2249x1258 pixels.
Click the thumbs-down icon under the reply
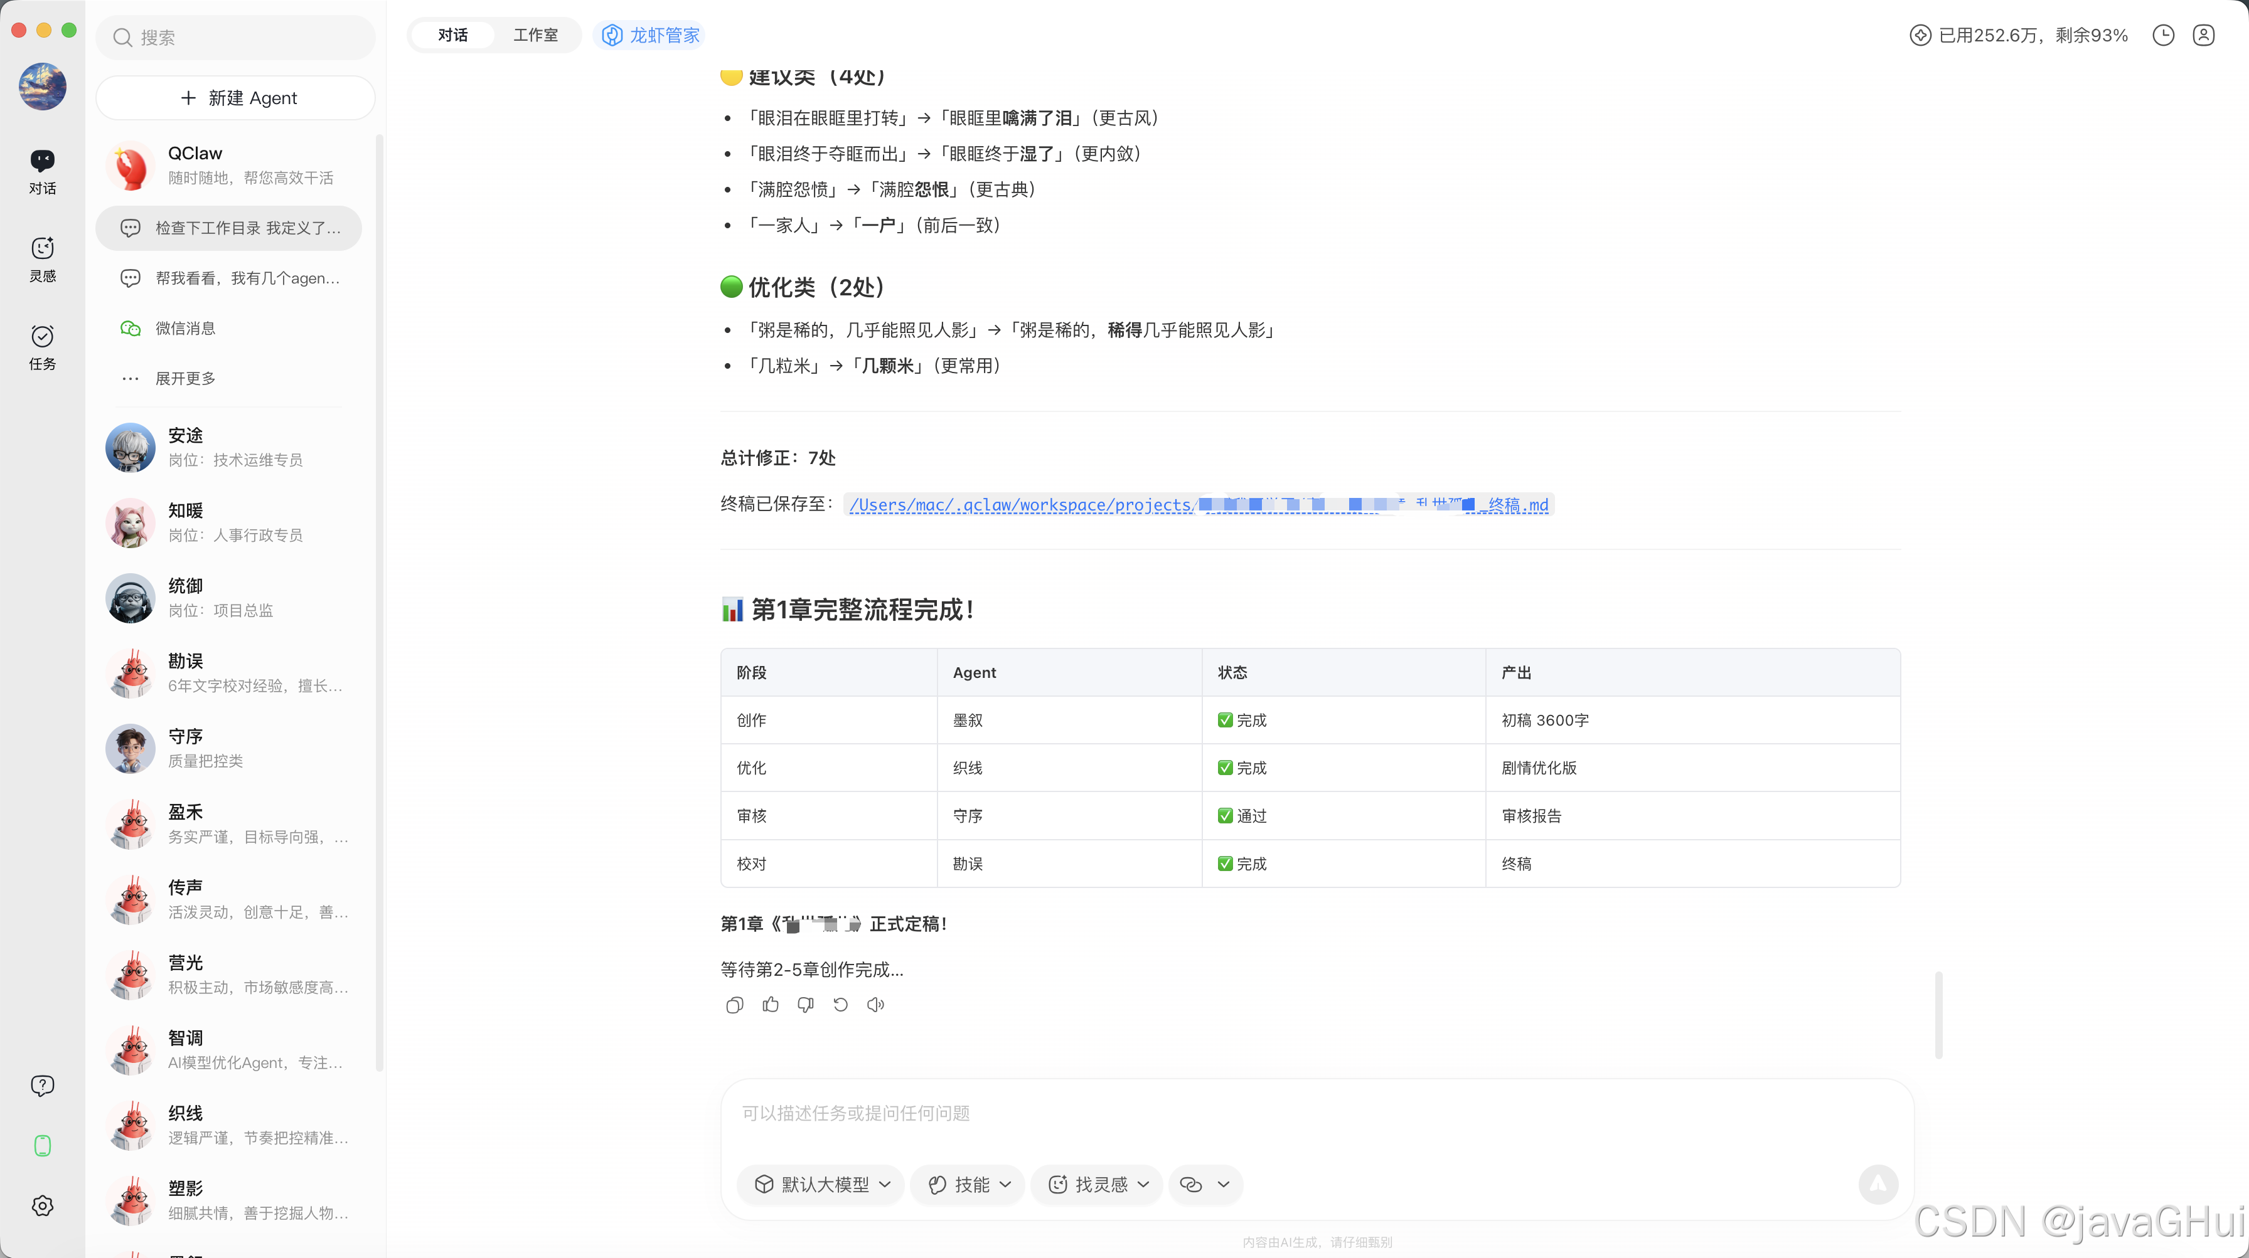click(x=805, y=1005)
